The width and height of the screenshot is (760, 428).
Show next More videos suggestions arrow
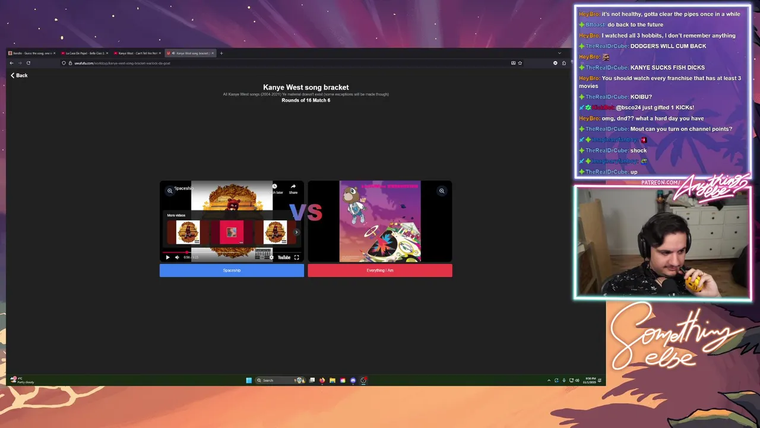(x=297, y=232)
